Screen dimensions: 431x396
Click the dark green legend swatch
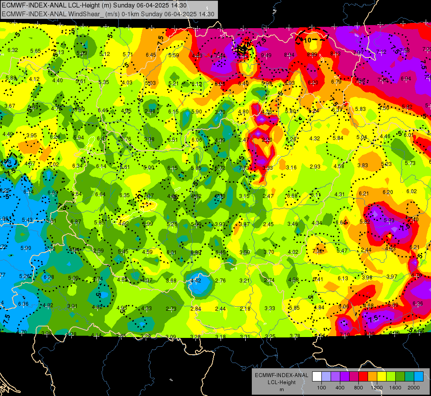400,377
